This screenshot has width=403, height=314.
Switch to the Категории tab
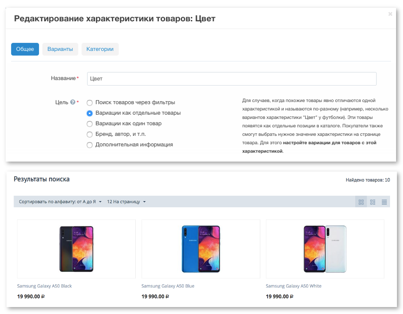click(x=100, y=49)
